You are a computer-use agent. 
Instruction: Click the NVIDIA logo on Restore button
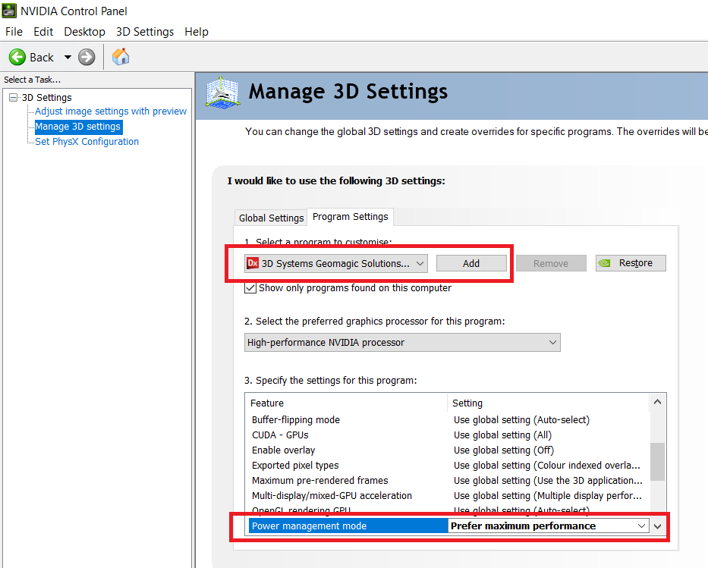604,263
